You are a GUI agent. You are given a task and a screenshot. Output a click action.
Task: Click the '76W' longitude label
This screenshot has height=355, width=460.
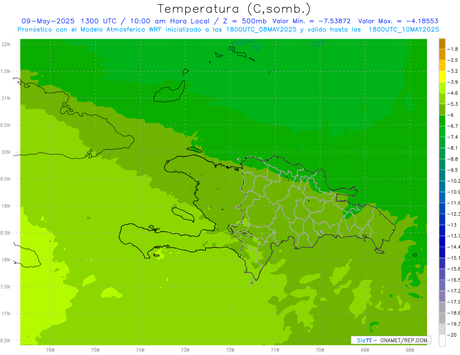click(50, 350)
